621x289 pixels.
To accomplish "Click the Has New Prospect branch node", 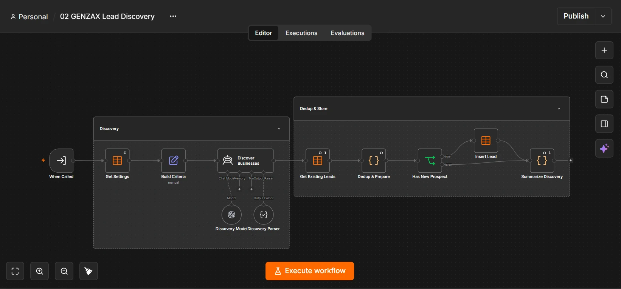I will pos(430,161).
